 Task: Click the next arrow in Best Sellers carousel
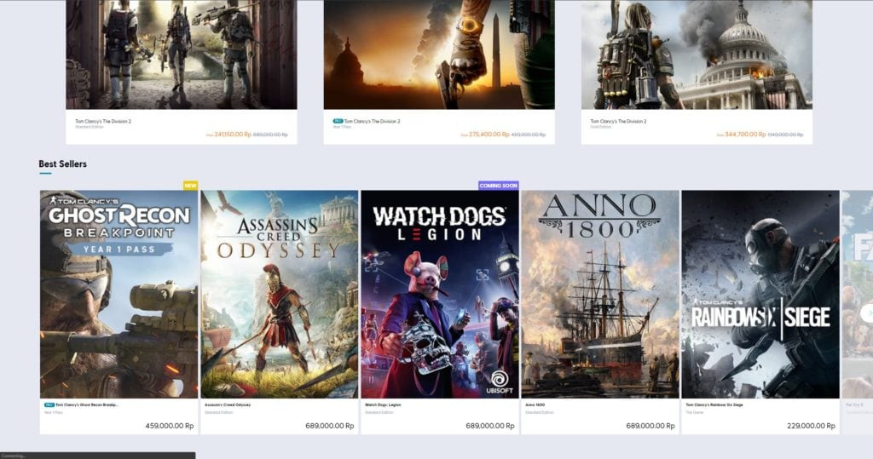point(866,313)
